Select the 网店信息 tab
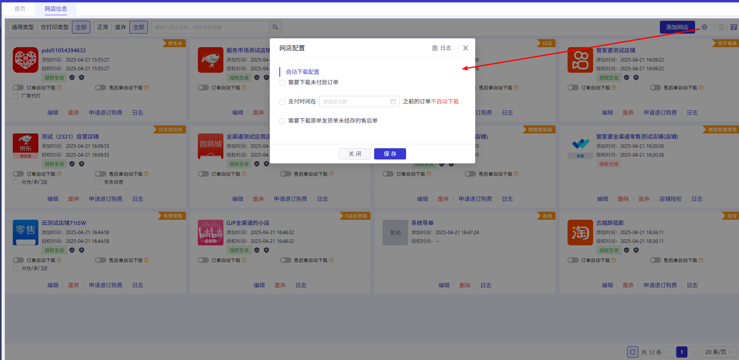739x360 pixels. tap(56, 9)
